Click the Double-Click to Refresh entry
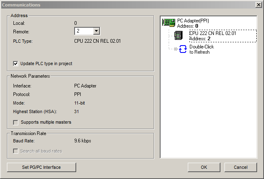 click(x=202, y=49)
